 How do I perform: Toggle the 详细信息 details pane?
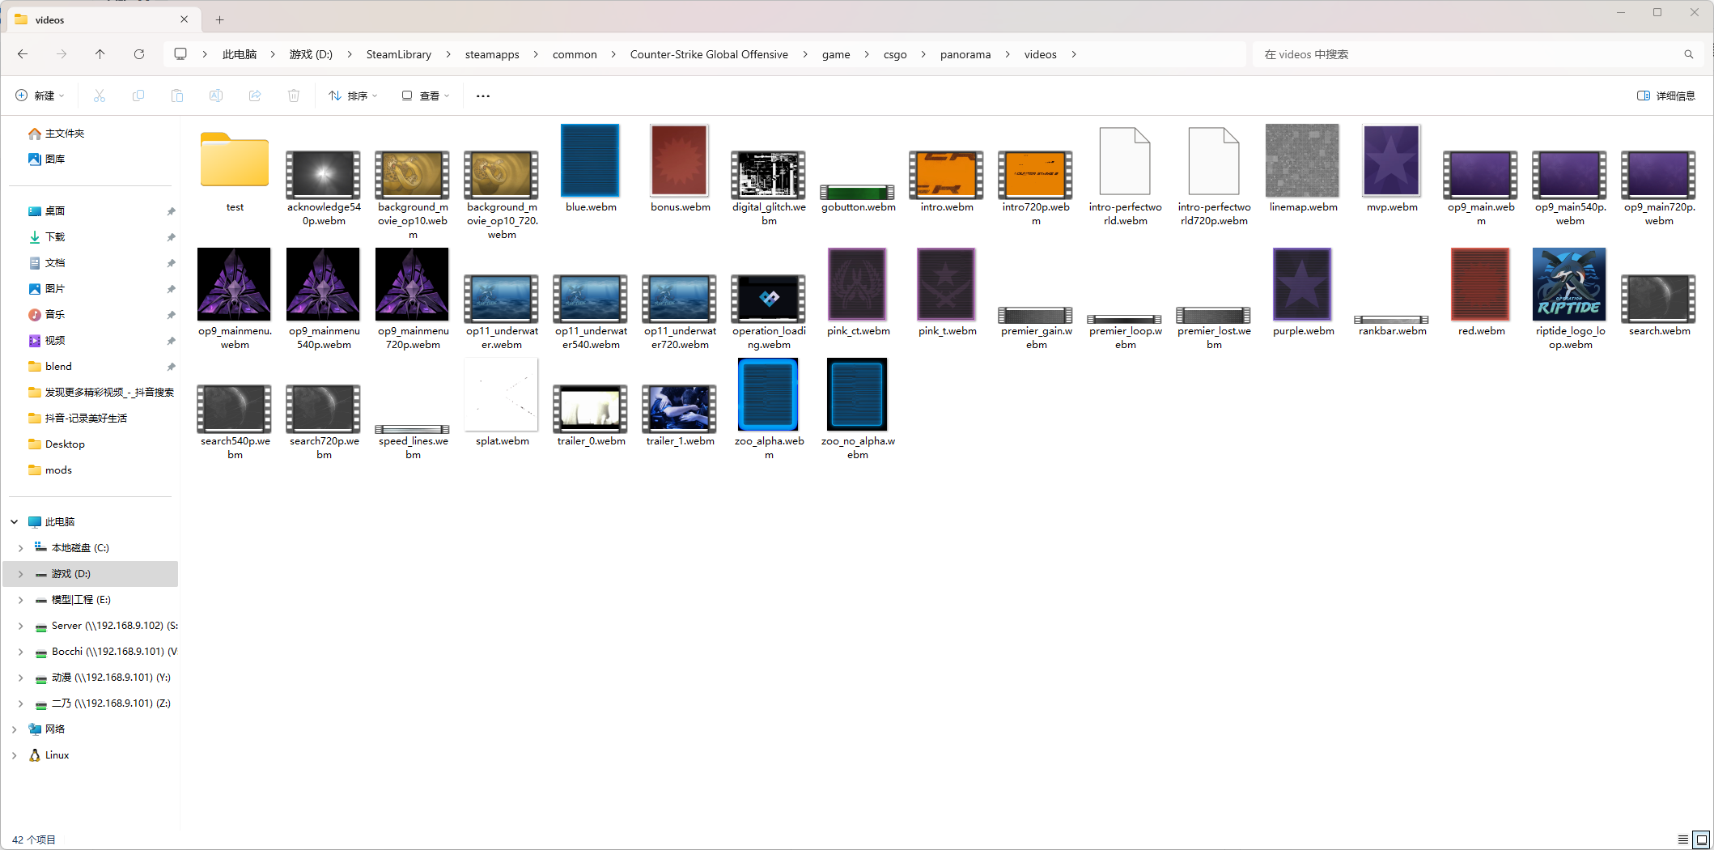coord(1665,96)
